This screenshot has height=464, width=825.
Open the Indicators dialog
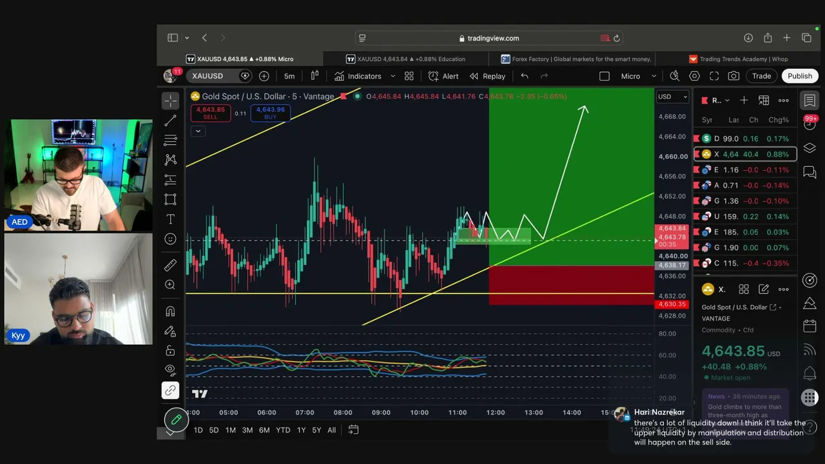click(358, 76)
